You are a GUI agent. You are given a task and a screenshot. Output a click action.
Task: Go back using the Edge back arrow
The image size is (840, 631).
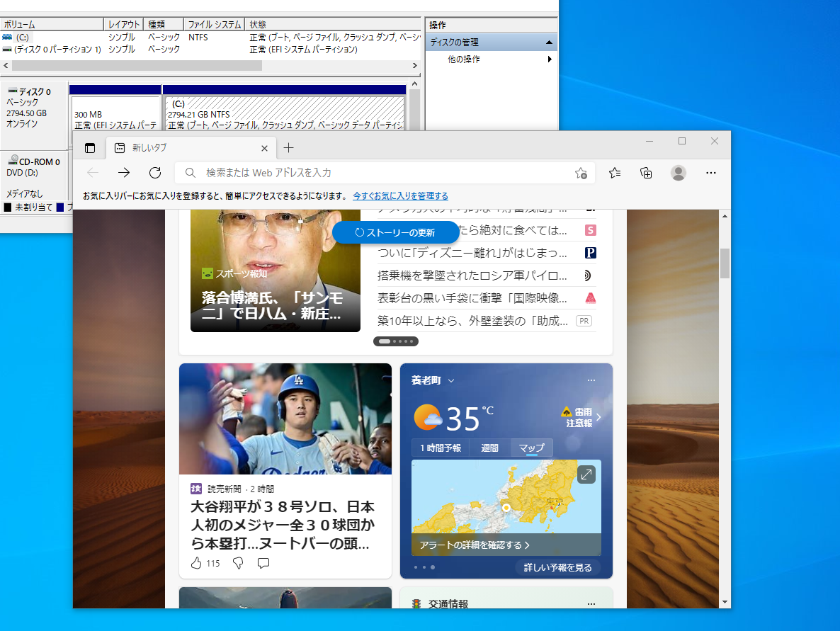click(x=93, y=173)
